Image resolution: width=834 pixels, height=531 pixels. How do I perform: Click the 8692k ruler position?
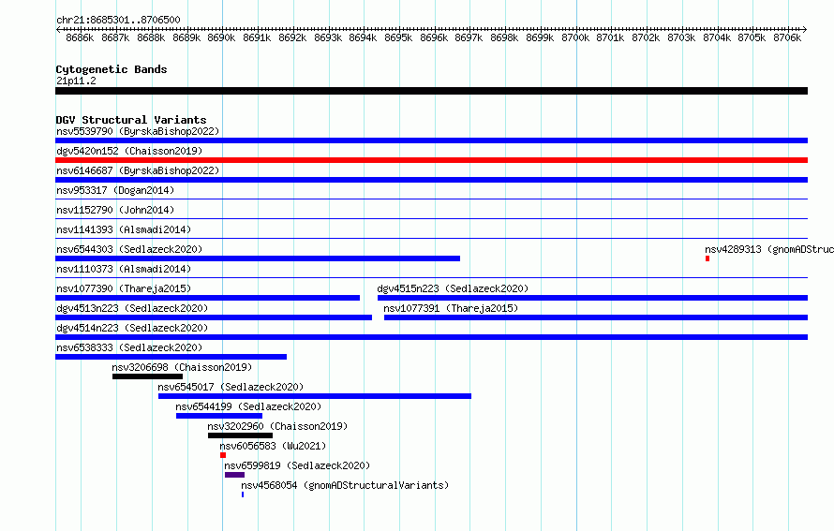[x=292, y=37]
